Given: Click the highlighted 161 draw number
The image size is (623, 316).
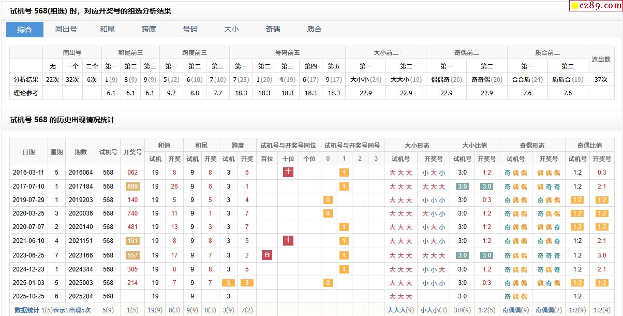Looking at the screenshot, I should tap(132, 241).
